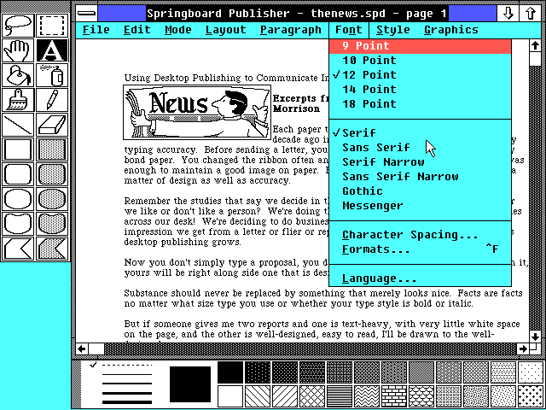Open the Language dialog
The height and width of the screenshot is (410, 546).
pos(421,278)
